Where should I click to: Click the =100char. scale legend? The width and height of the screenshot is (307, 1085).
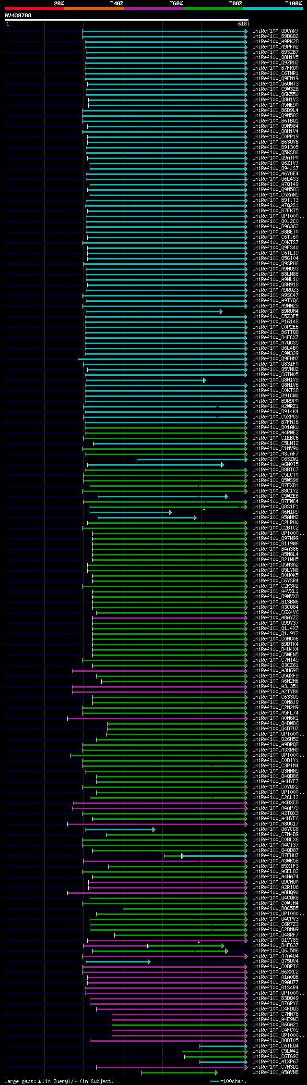(228, 1081)
